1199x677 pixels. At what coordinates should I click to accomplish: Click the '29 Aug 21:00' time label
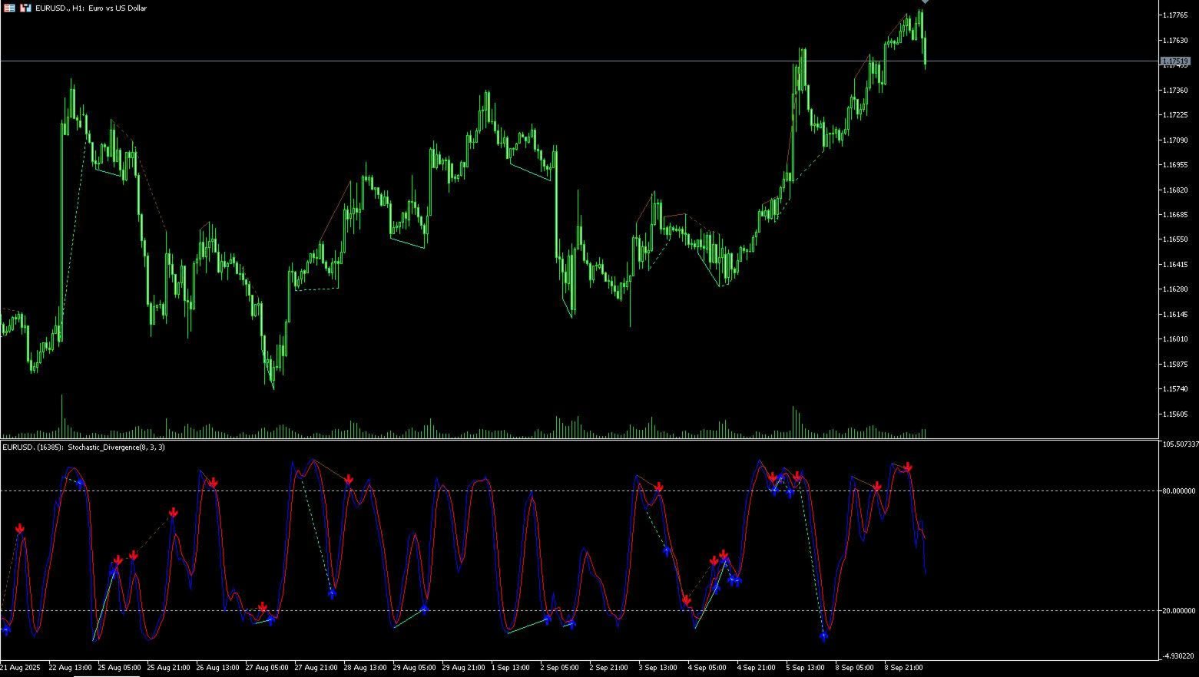click(464, 668)
